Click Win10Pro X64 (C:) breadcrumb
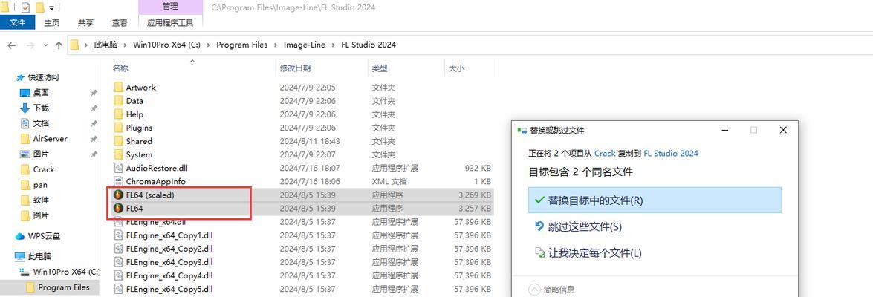 (x=166, y=45)
